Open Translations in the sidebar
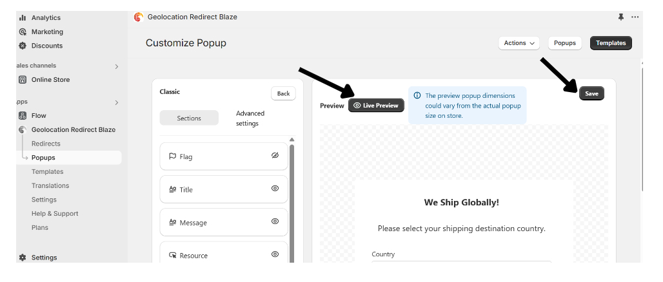This screenshot has width=663, height=282. coord(50,185)
